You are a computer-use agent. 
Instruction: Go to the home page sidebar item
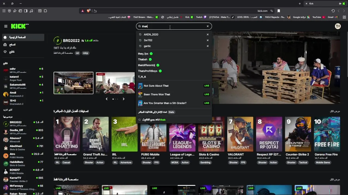point(23,37)
